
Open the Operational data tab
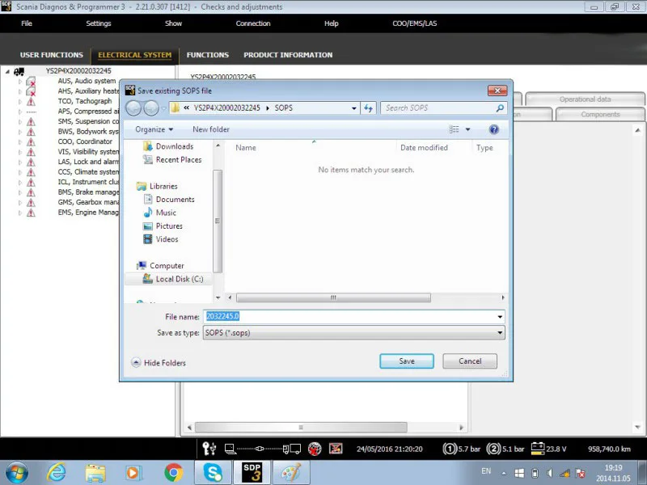point(585,99)
